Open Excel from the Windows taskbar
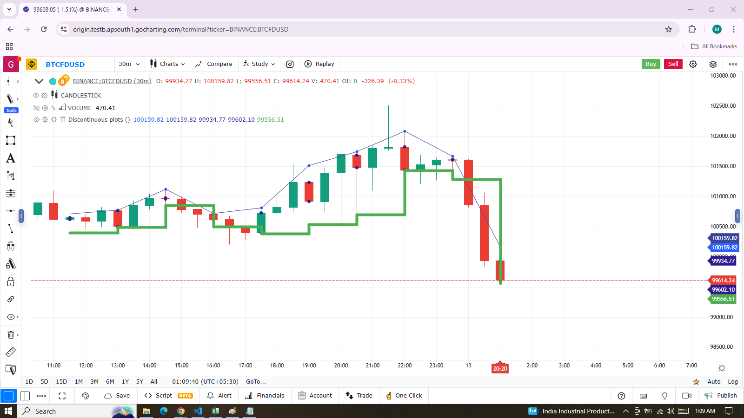Screen dimensions: 744x418 [215, 411]
